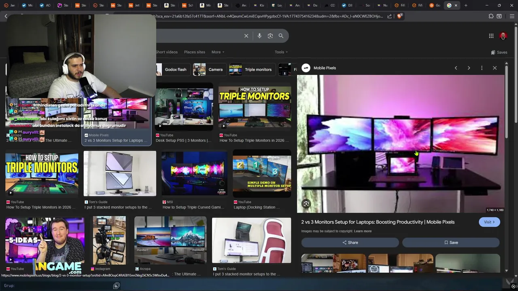Click icon beside Grup field
Screen dimensions: 518x291
pos(116,286)
